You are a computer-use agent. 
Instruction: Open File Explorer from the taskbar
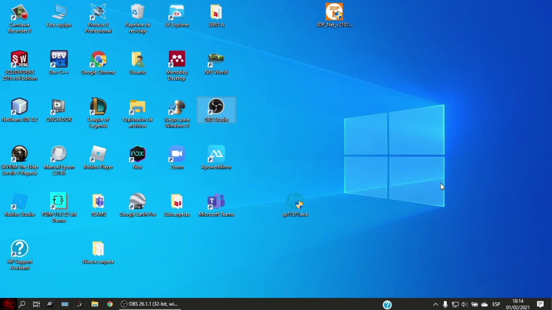(95, 304)
